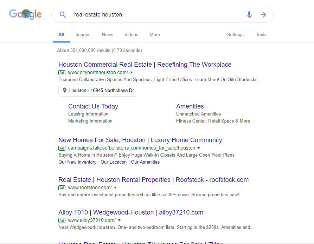Image resolution: width=314 pixels, height=244 pixels.
Task: Click the Ad badge beside alloy37210.com
Action: click(x=62, y=220)
